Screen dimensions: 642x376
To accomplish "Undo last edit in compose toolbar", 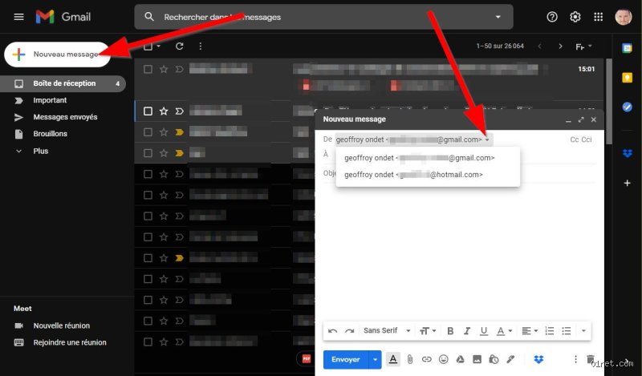I will (332, 330).
